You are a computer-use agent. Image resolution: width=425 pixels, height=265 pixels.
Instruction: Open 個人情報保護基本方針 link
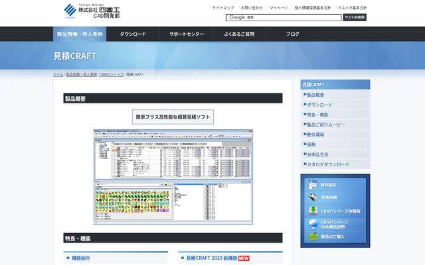coord(313,8)
